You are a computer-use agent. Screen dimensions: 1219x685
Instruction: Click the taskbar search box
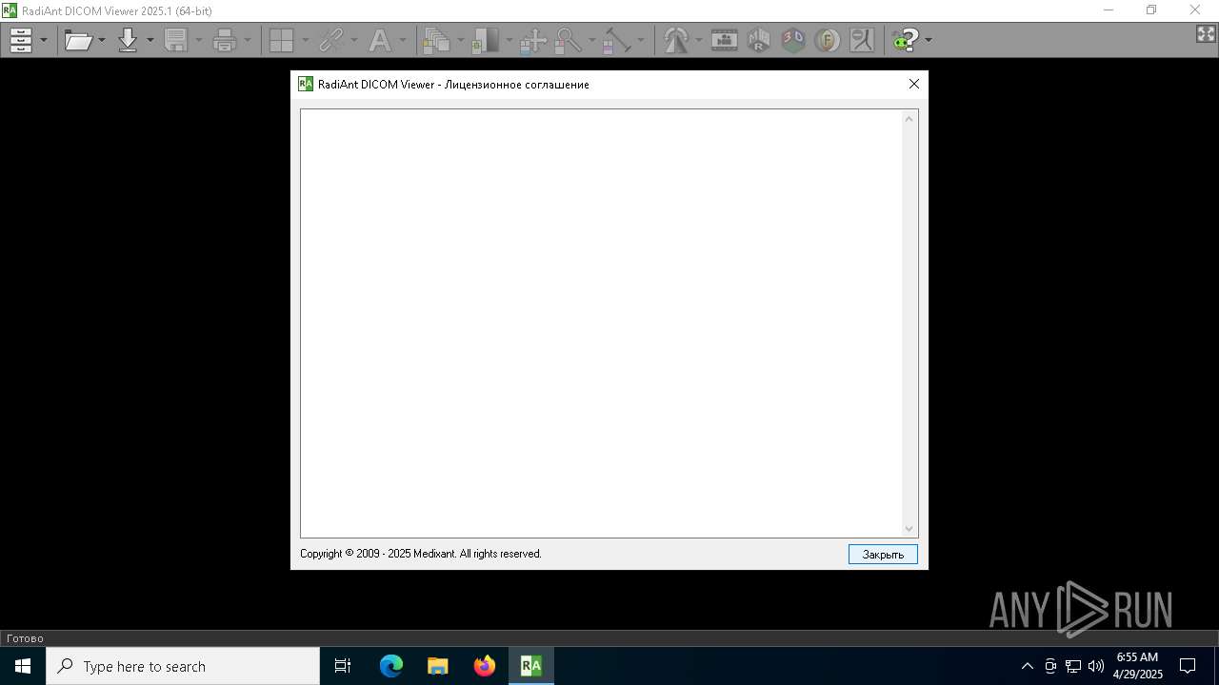pos(183,666)
